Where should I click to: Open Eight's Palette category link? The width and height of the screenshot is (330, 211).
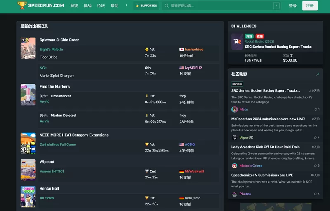tap(51, 49)
